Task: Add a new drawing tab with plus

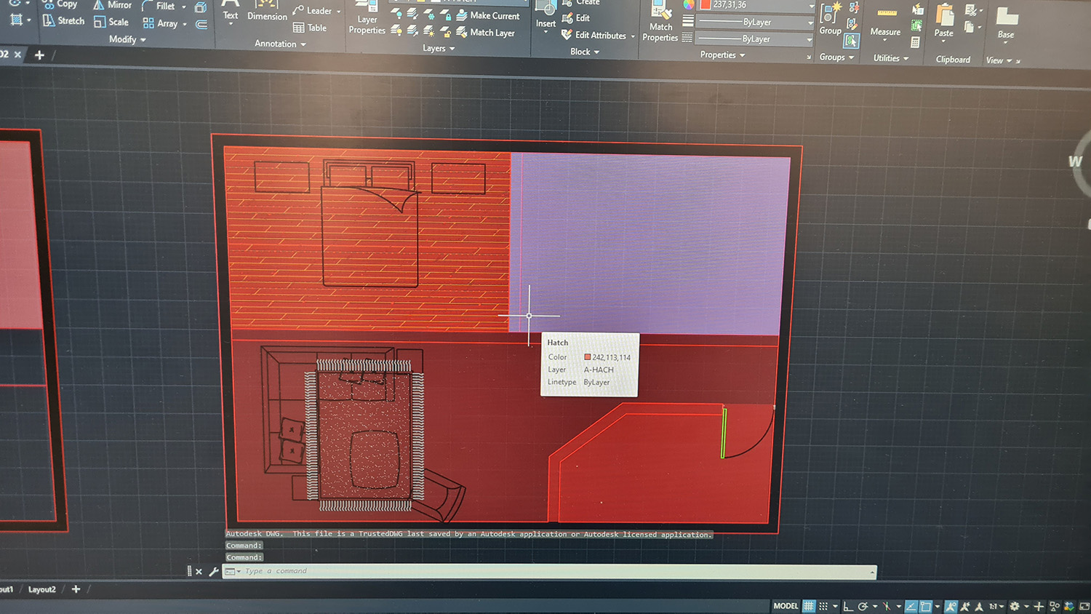Action: [39, 55]
